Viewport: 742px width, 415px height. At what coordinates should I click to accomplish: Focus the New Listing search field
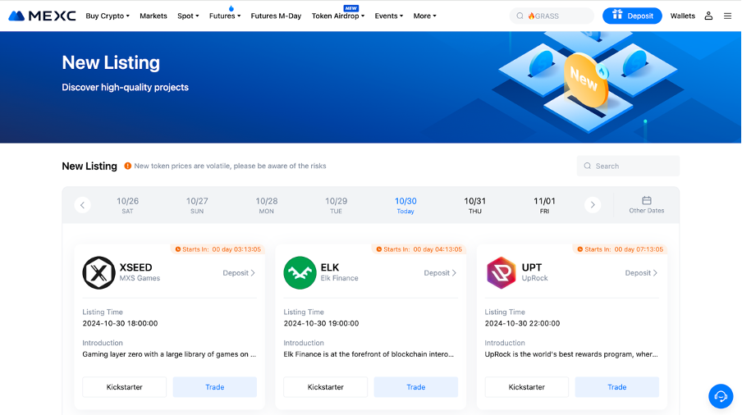pyautogui.click(x=628, y=166)
